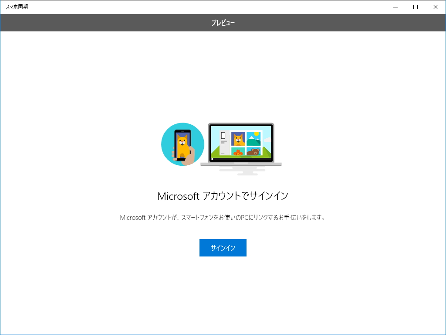Close the スマホ同期 app window

click(x=435, y=7)
